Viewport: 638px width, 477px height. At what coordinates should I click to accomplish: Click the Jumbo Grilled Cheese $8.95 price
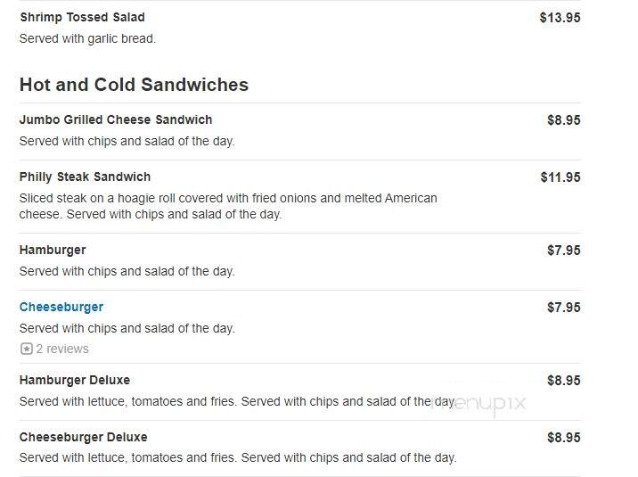(x=563, y=120)
